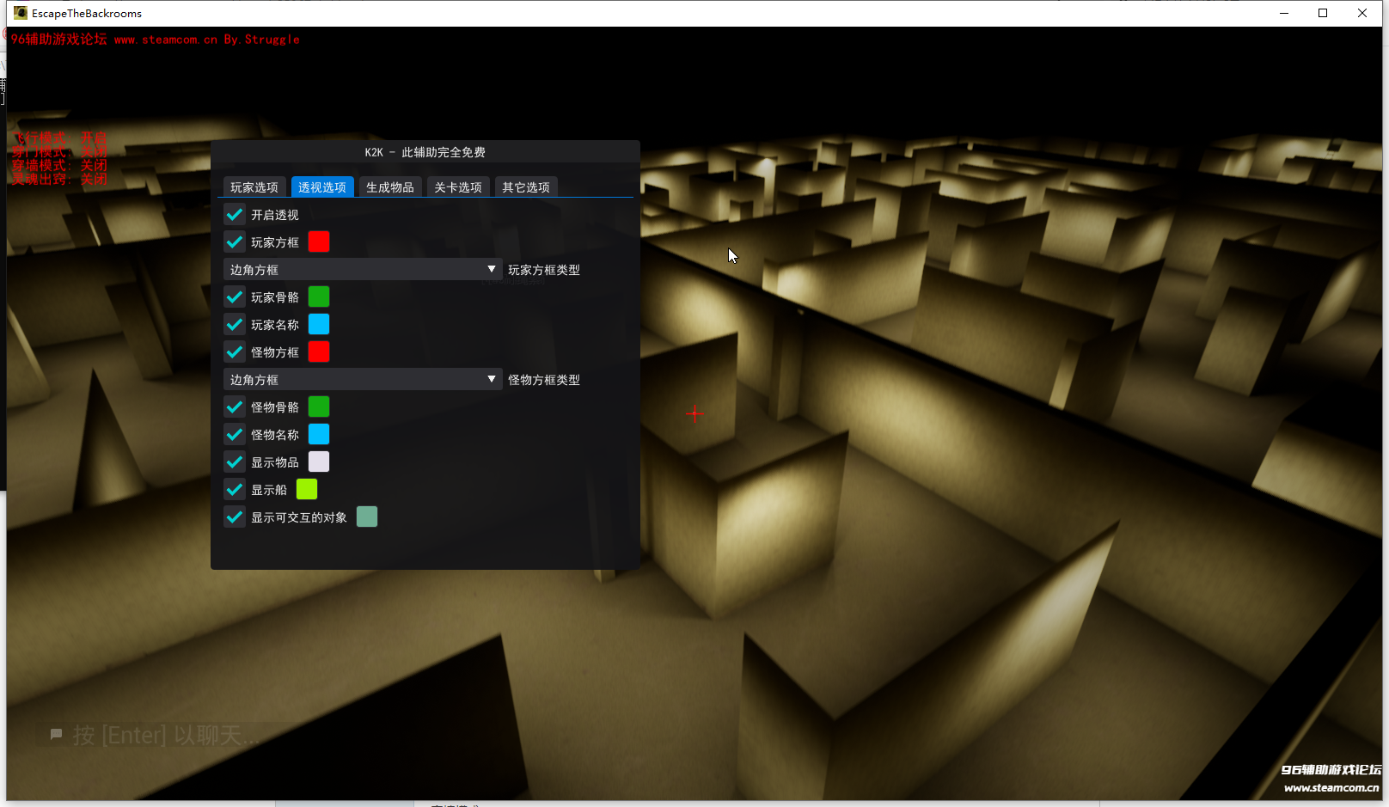Click the red 玩家方框 color swatch
1389x807 pixels.
[x=319, y=242]
